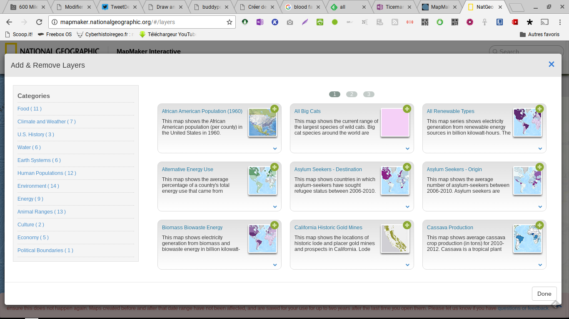Click the blue book extension icon
Image resolution: width=569 pixels, height=319 pixels.
(x=499, y=22)
